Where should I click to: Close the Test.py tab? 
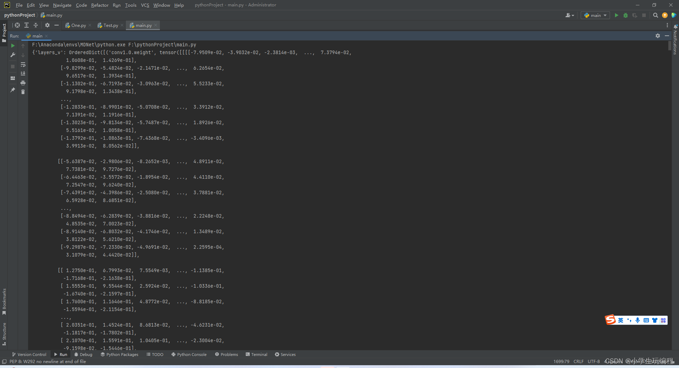(x=122, y=25)
